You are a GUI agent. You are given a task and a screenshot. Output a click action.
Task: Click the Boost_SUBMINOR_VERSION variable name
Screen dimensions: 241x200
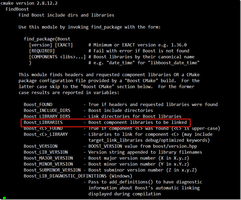[52, 170]
